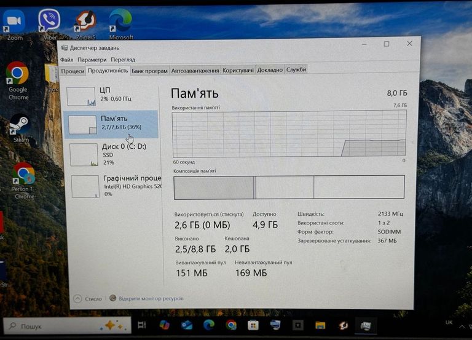Open the Файл menu

[x=66, y=60]
